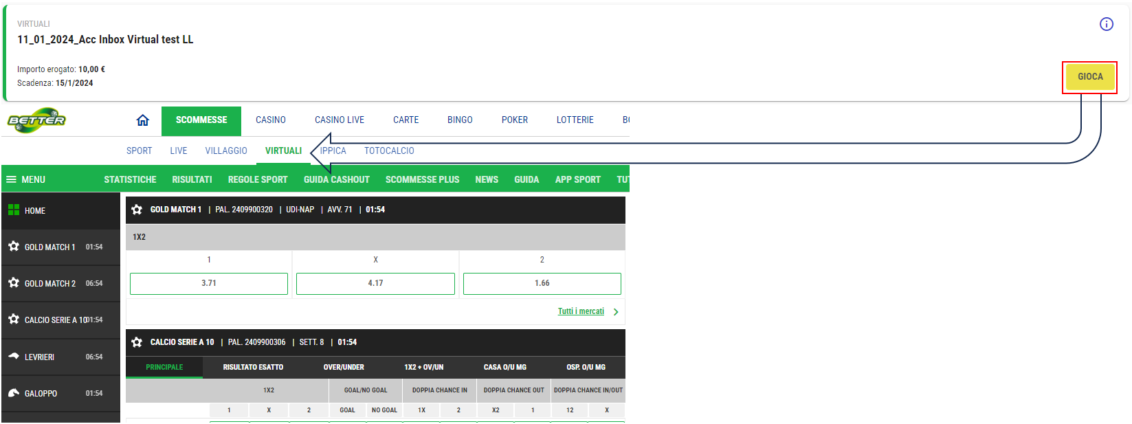
Task: Go to homepage via house icon
Action: (142, 120)
